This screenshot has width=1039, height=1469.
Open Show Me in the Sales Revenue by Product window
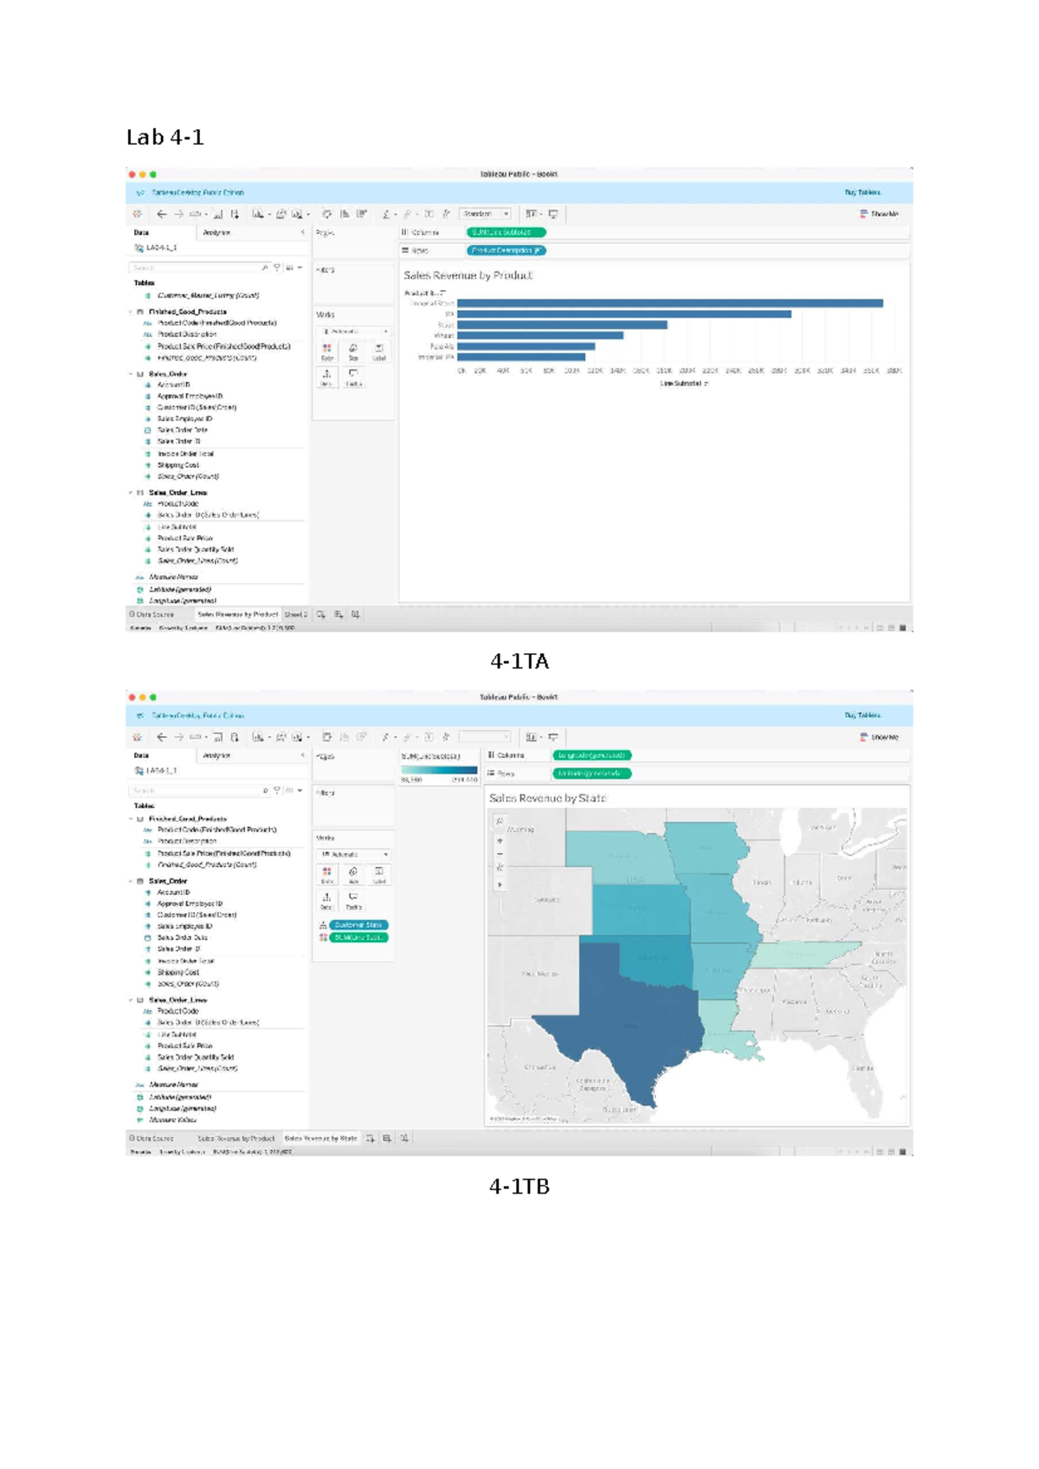click(879, 214)
